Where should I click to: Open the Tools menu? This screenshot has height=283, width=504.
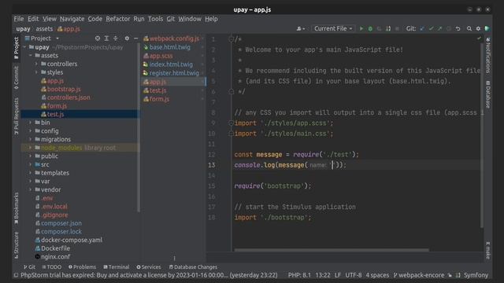(155, 19)
